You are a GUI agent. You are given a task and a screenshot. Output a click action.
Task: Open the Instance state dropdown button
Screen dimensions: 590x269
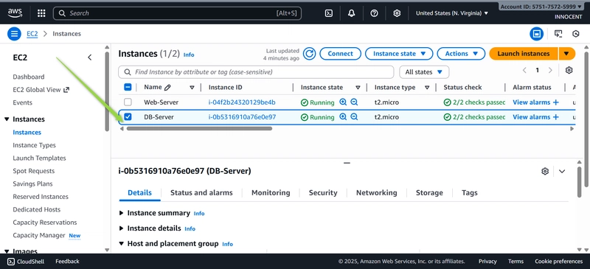click(399, 54)
